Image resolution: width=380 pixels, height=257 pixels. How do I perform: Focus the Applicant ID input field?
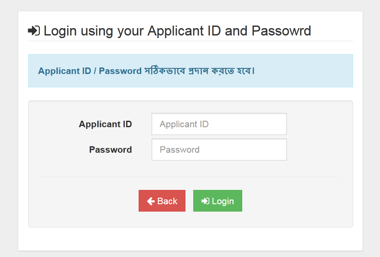[x=219, y=124]
